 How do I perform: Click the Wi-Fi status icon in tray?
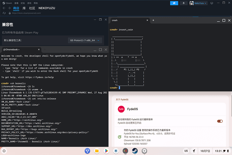coord(224,151)
